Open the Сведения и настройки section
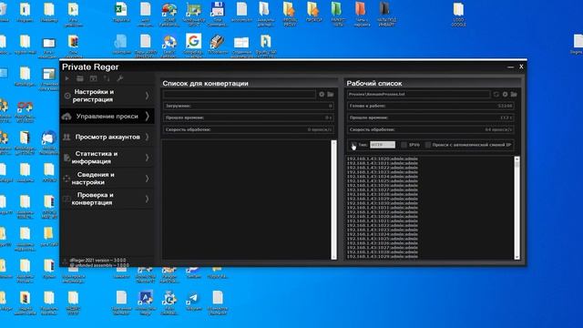583x328 pixels. pyautogui.click(x=107, y=179)
